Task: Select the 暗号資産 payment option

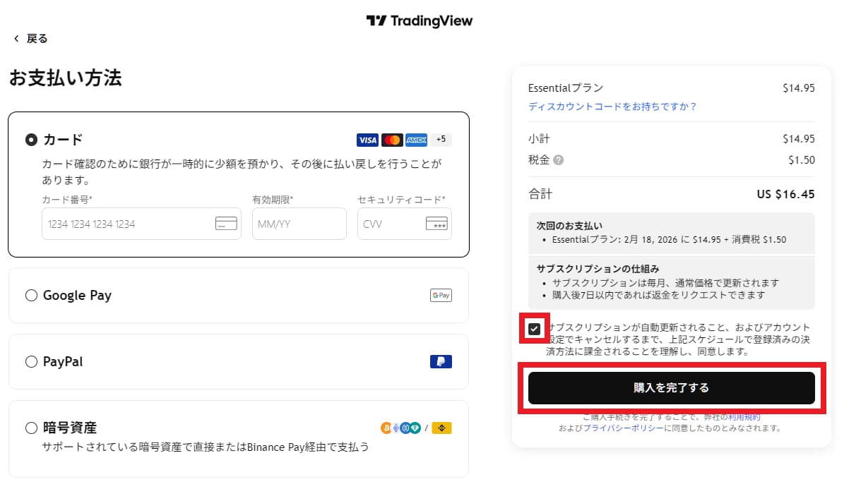Action: click(x=31, y=428)
